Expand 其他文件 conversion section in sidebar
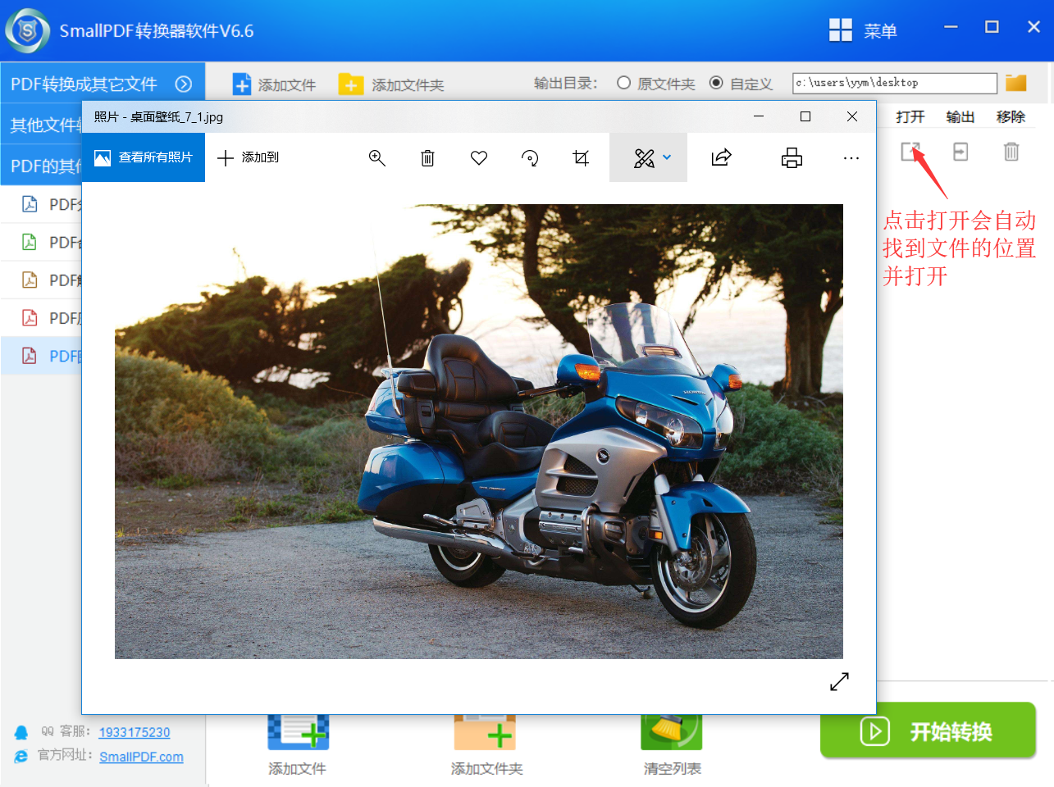1054x787 pixels. (x=42, y=125)
